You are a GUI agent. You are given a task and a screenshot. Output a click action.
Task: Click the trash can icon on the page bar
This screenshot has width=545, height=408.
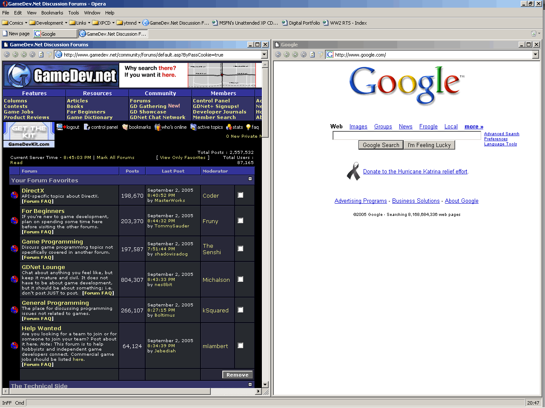pyautogui.click(x=534, y=34)
